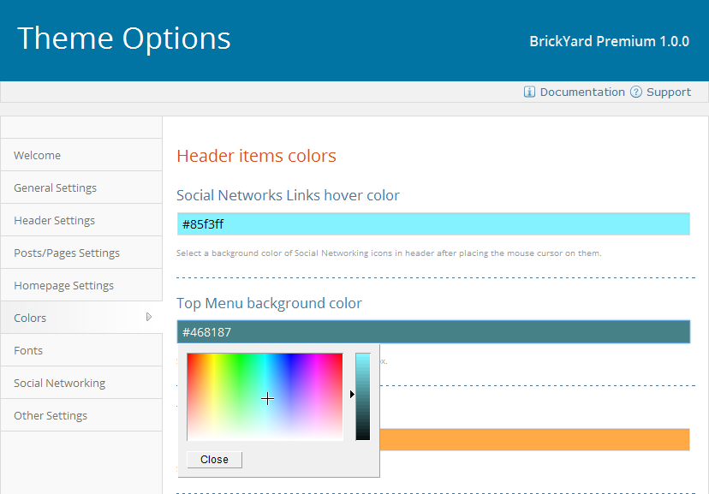Open General Settings section
The image size is (709, 494).
(x=81, y=187)
